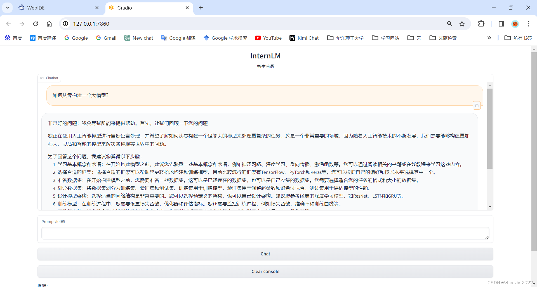This screenshot has height=287, width=537.
Task: Open the Google 学术搜索 bookmark
Action: click(x=225, y=38)
